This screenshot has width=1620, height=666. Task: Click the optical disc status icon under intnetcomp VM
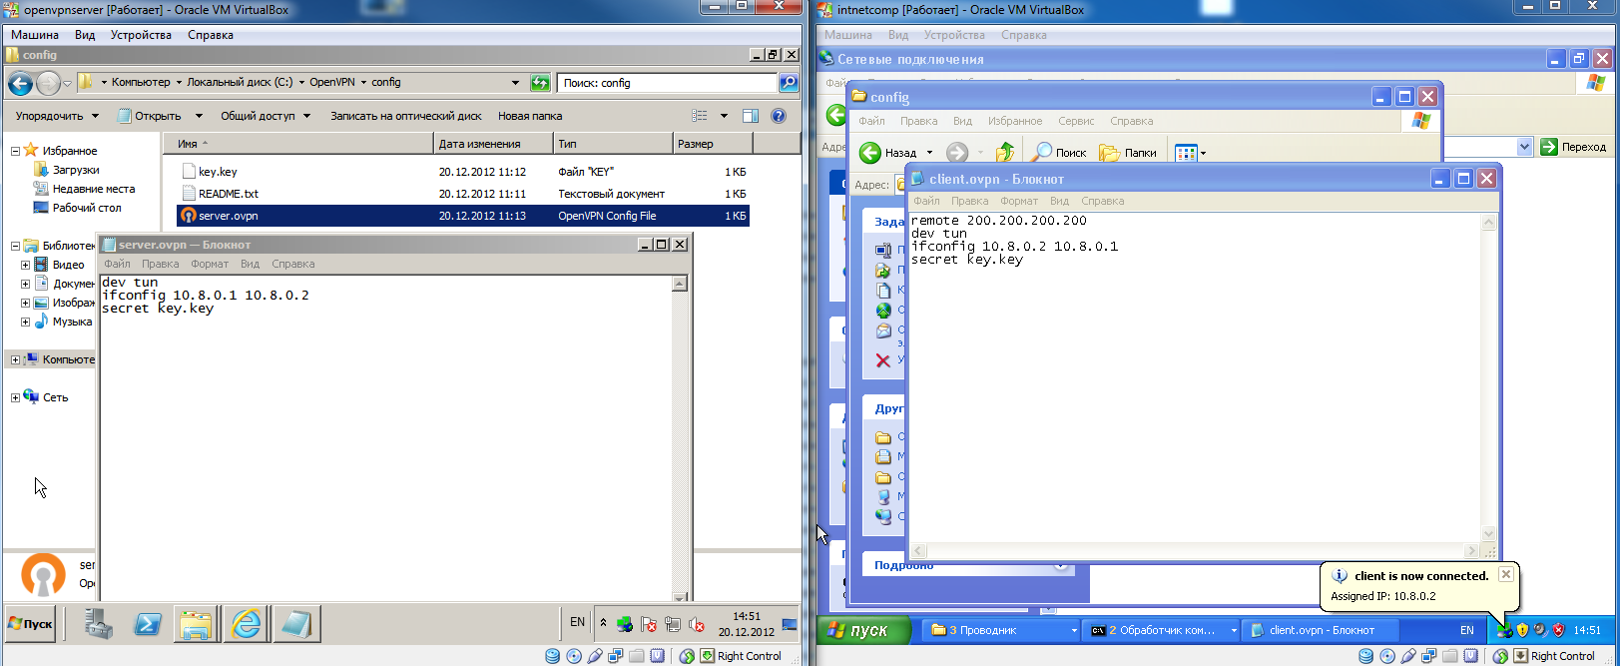(x=1387, y=656)
